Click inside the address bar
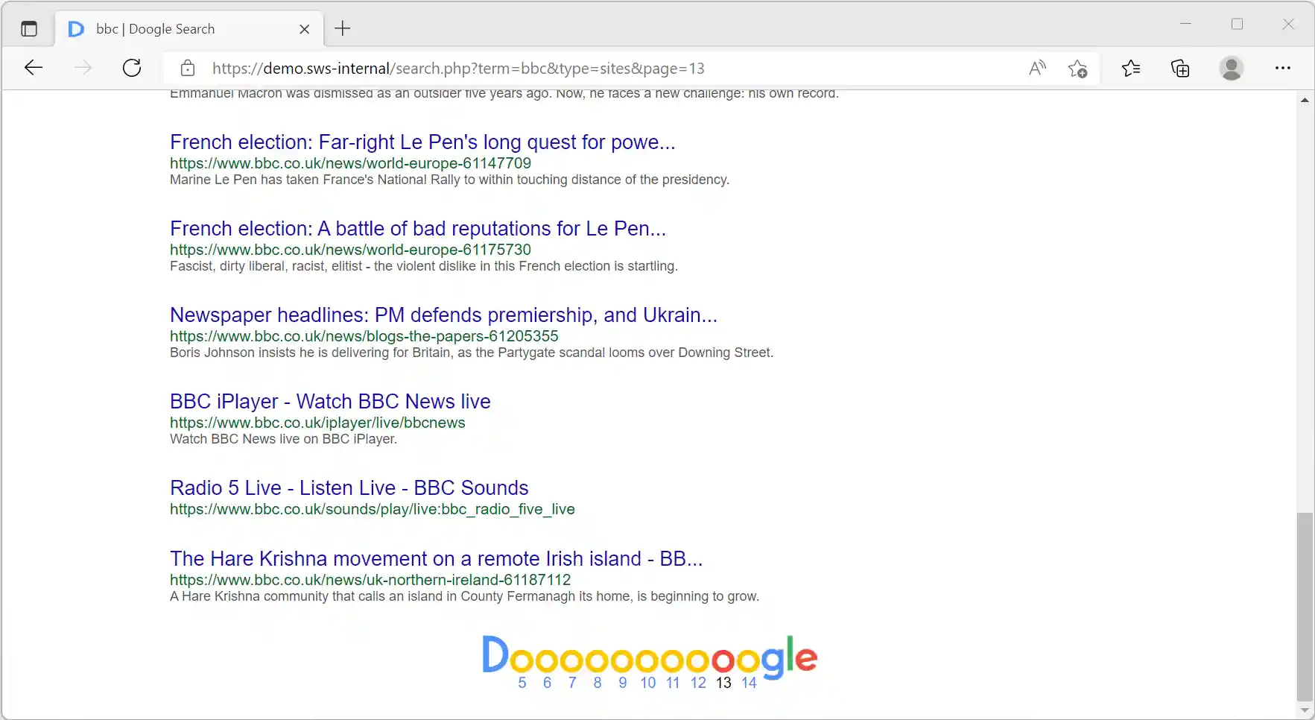1315x720 pixels. coord(522,68)
